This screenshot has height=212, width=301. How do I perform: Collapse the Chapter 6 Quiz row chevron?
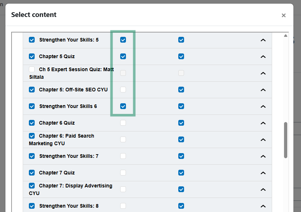click(263, 123)
